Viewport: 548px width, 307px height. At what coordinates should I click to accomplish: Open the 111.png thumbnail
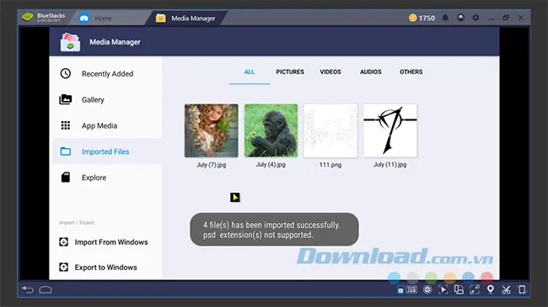click(x=330, y=130)
